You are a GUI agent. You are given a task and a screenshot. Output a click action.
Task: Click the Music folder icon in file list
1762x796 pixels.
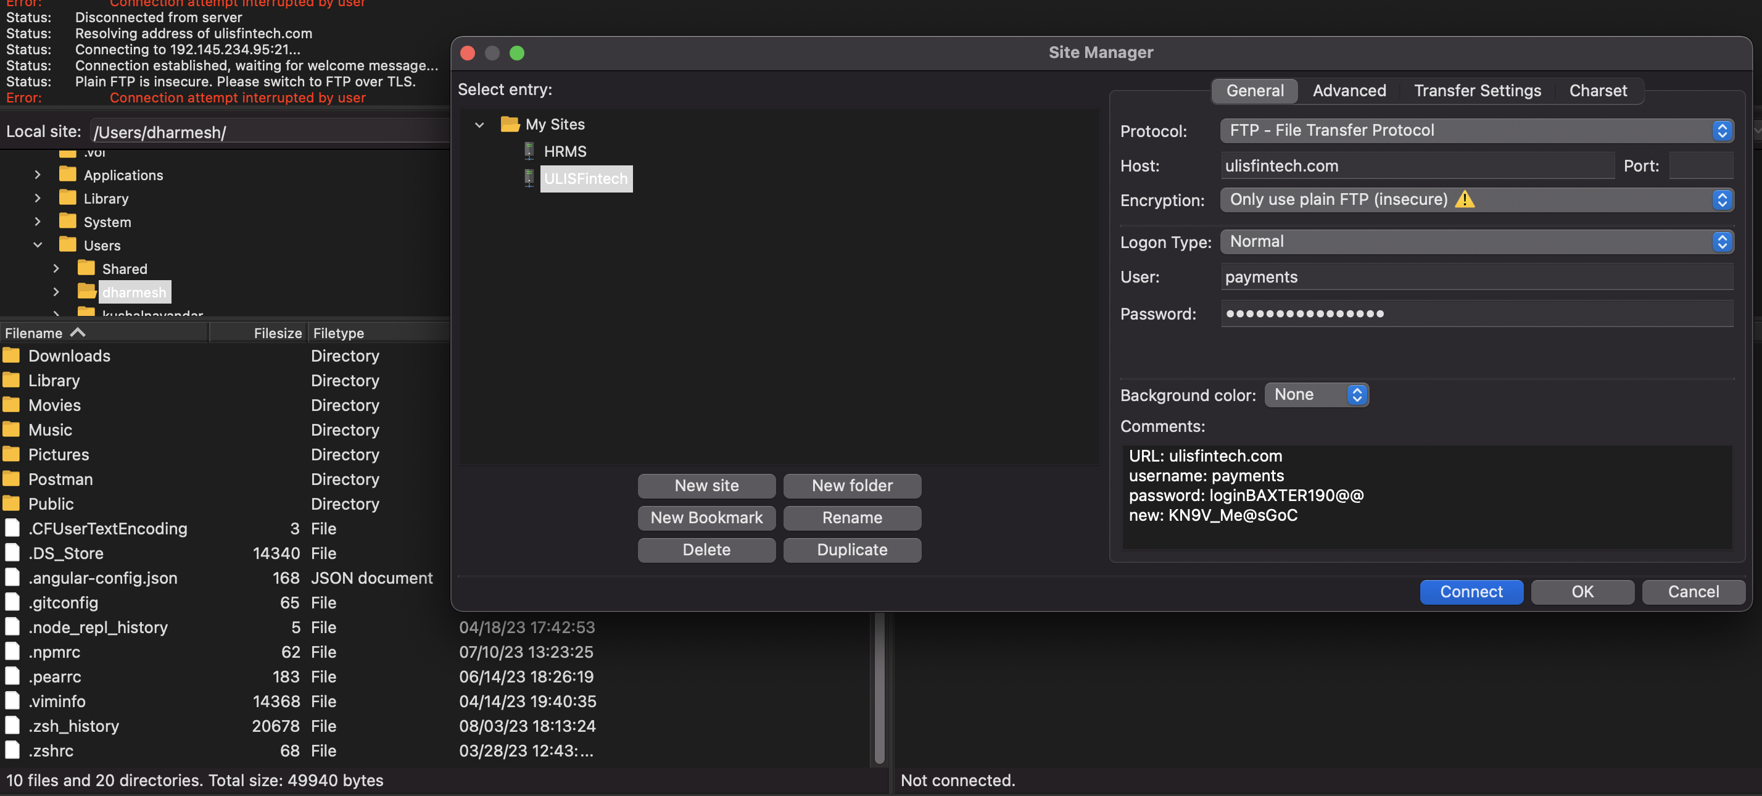coord(12,429)
